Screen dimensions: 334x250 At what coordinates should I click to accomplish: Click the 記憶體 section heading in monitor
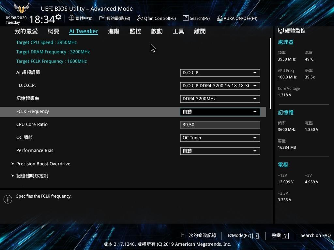[x=286, y=112]
